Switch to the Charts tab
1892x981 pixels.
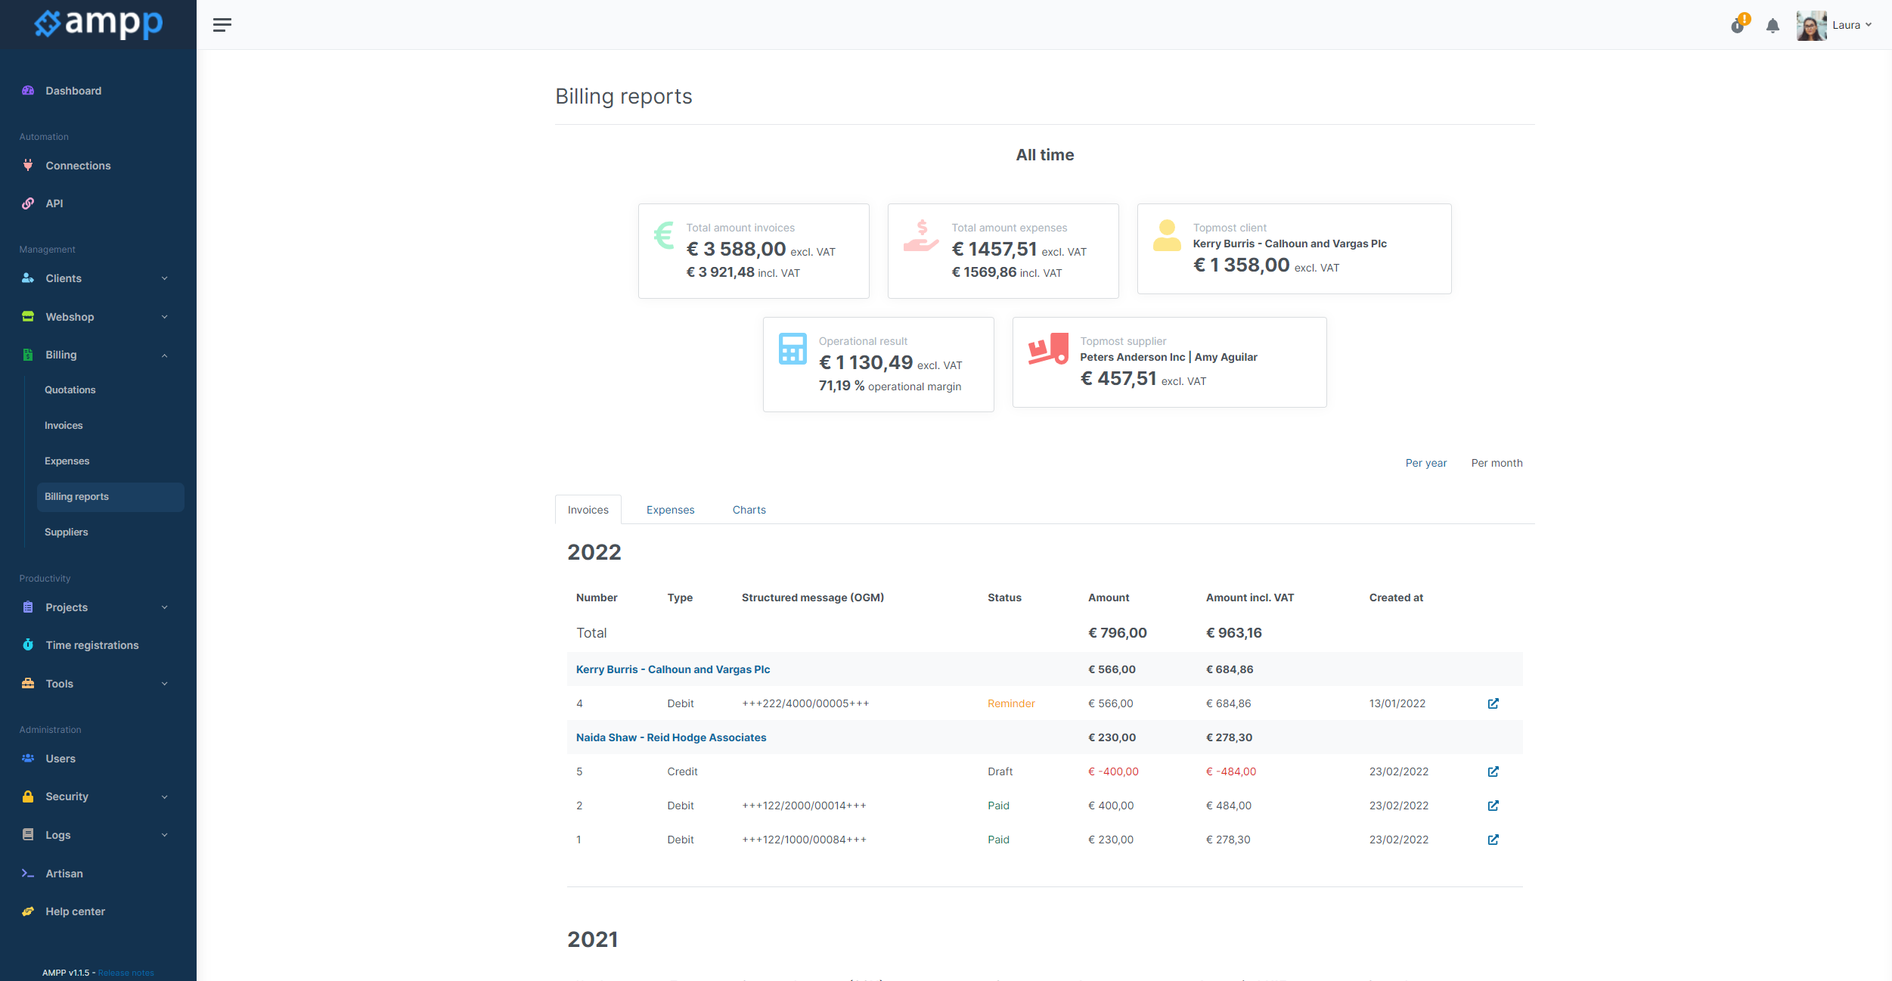749,510
